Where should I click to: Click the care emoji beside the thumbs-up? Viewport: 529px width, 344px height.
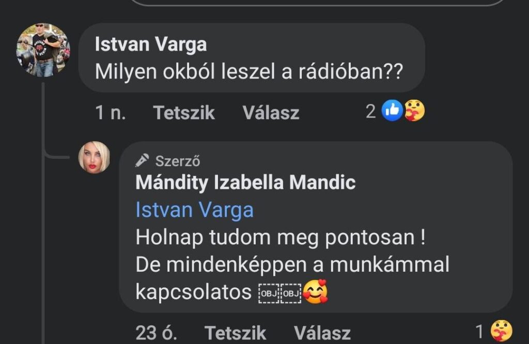pos(414,111)
